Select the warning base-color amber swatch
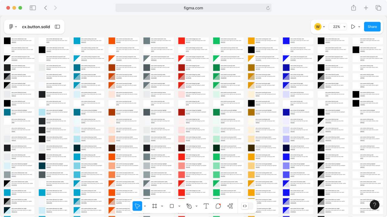The image size is (387, 217). (x=251, y=41)
